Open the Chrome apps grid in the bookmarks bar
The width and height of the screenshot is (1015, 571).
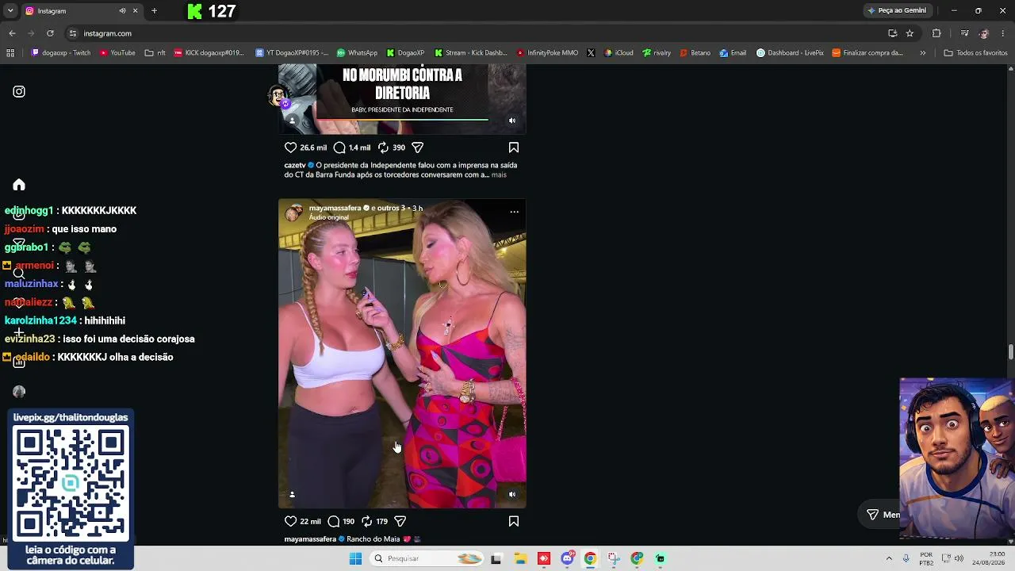click(10, 53)
